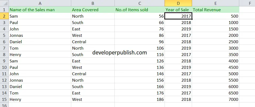Click 'Total Revenue' header cell
This screenshot has width=255, height=107.
216,10
